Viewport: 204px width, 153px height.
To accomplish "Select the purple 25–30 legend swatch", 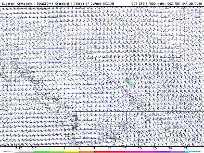I will [162, 152].
